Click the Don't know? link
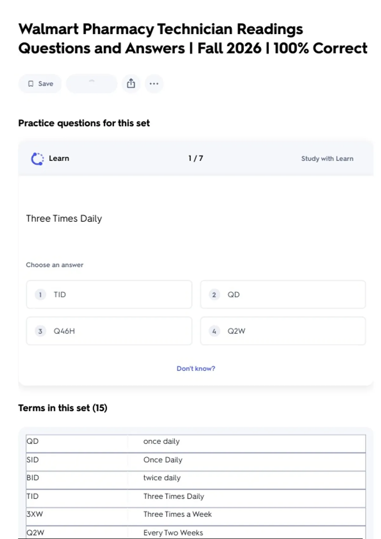 (x=196, y=368)
